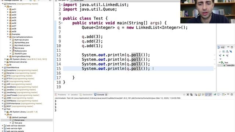Toggle Hide Local Types in Outline
This screenshot has width=235, height=132.
pyautogui.click(x=227, y=55)
